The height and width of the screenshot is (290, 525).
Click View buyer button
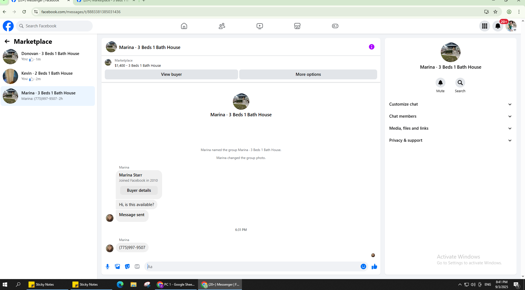point(171,74)
